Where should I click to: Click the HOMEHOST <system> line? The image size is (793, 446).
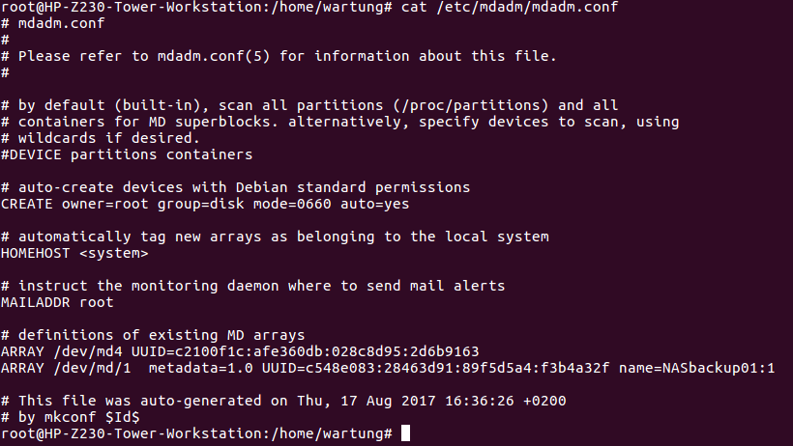[74, 253]
